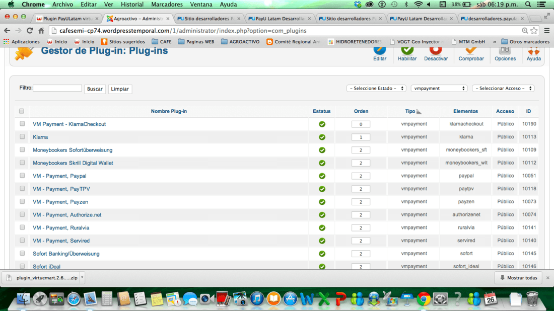Open the Paginas WEB bookmarks folder
Screen dimensions: 554x311
click(x=196, y=42)
